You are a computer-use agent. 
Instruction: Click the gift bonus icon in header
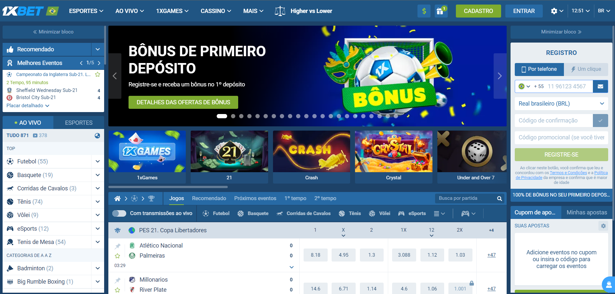click(x=441, y=11)
